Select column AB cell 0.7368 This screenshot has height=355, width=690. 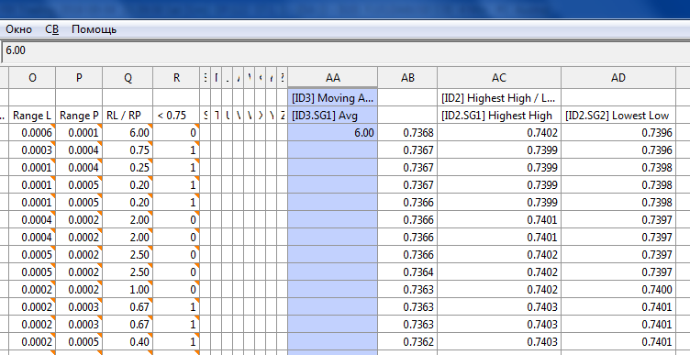tap(407, 133)
